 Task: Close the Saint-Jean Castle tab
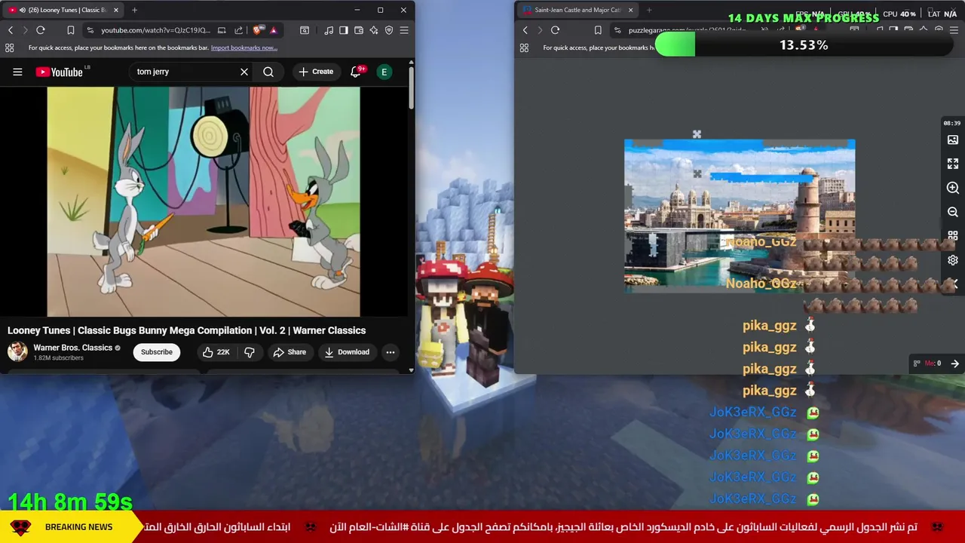[630, 10]
